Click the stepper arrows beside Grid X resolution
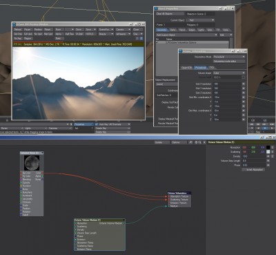Viewport: 276px width, 255px height. click(x=244, y=84)
